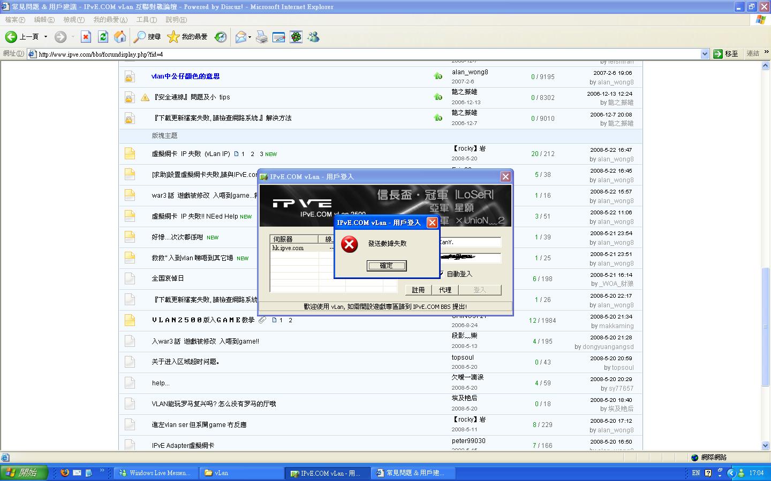Image resolution: width=771 pixels, height=481 pixels.
Task: Click the 註冊 register button
Action: point(418,290)
